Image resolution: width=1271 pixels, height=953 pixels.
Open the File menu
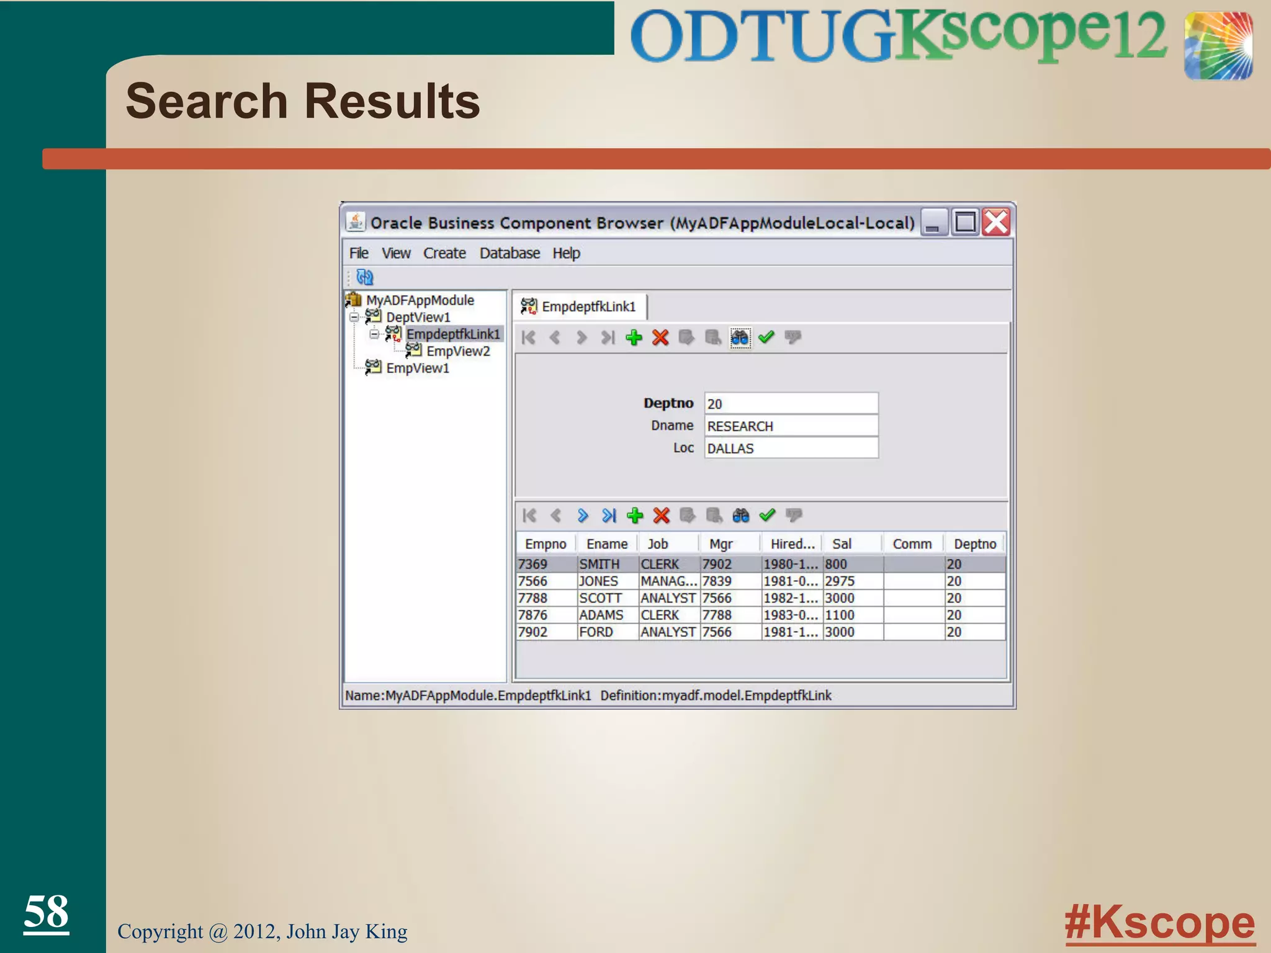point(359,253)
